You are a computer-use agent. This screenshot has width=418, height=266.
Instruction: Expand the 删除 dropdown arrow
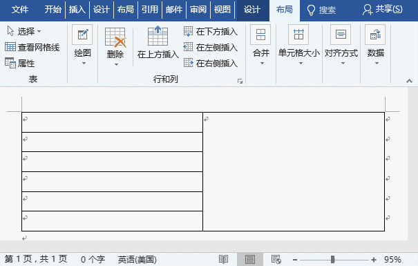coord(116,64)
